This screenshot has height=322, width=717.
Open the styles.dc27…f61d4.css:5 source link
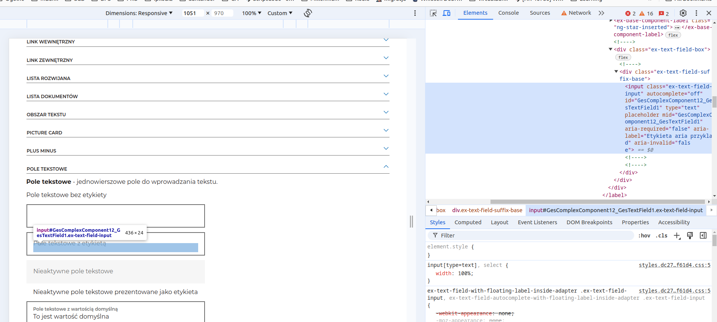point(674,265)
